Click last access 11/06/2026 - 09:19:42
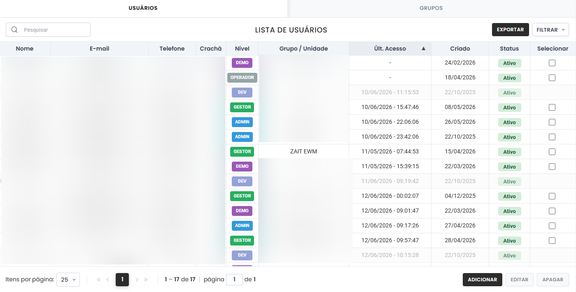 [x=390, y=181]
